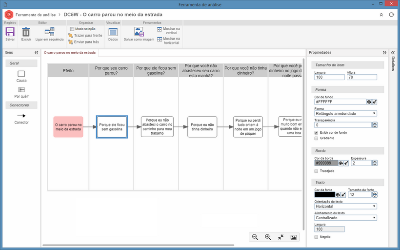Click 'Por que você não tinha dinheiro?' header
This screenshot has height=250, width=400.
coord(246,70)
